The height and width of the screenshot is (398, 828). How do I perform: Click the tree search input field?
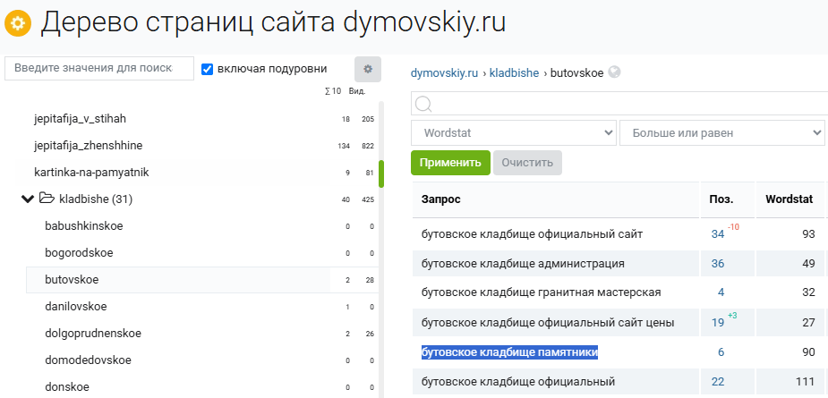point(99,69)
